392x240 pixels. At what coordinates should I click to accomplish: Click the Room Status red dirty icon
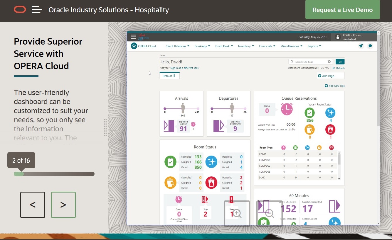pyautogui.click(x=211, y=183)
